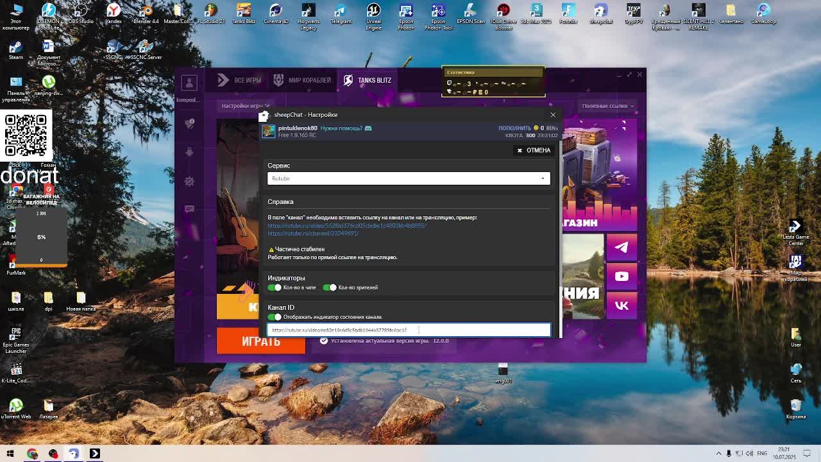Open the Yandex browser desktop shortcut
Screen dimensions: 821x462
point(114,14)
